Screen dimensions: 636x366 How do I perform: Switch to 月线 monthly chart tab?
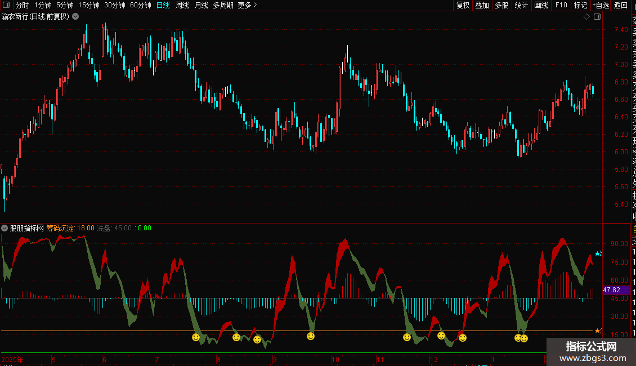(201, 5)
